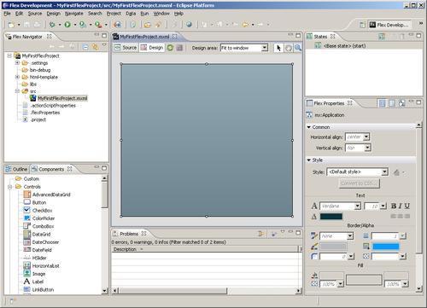Expand the .settings folder
Viewport: 427px width, 308px height.
point(17,63)
